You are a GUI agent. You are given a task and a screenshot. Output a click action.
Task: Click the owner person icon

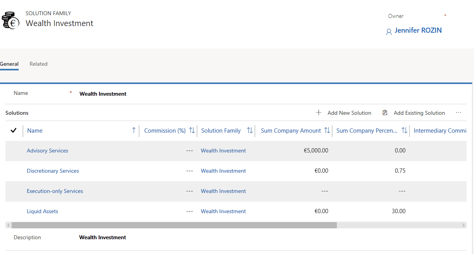(x=389, y=32)
